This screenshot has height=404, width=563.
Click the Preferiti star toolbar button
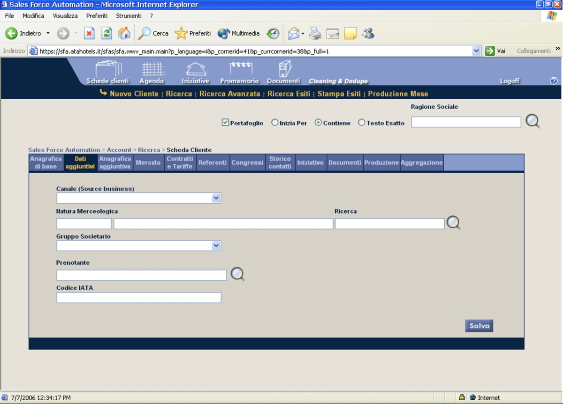[192, 33]
